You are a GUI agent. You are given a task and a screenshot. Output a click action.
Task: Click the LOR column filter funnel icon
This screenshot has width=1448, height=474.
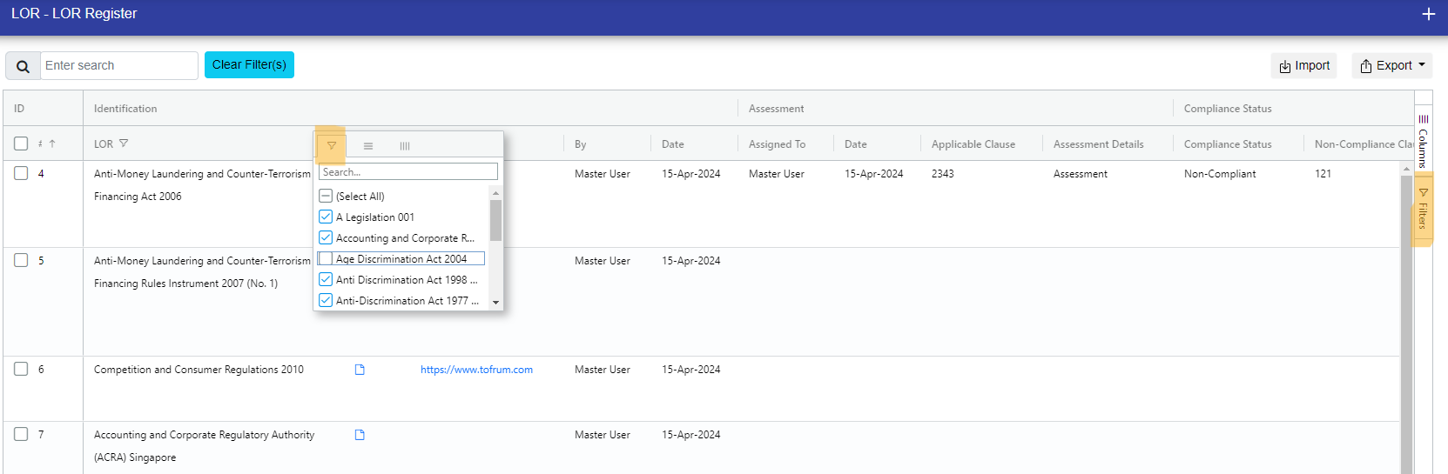(x=124, y=144)
